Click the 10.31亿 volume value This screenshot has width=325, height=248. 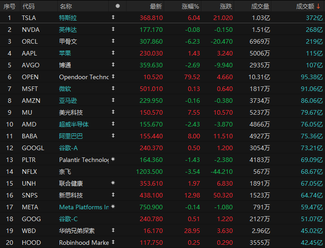click(259, 77)
